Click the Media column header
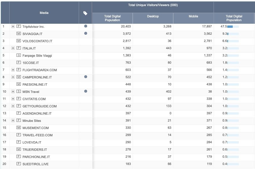The width and height of the screenshot is (255, 169). coord(44,13)
